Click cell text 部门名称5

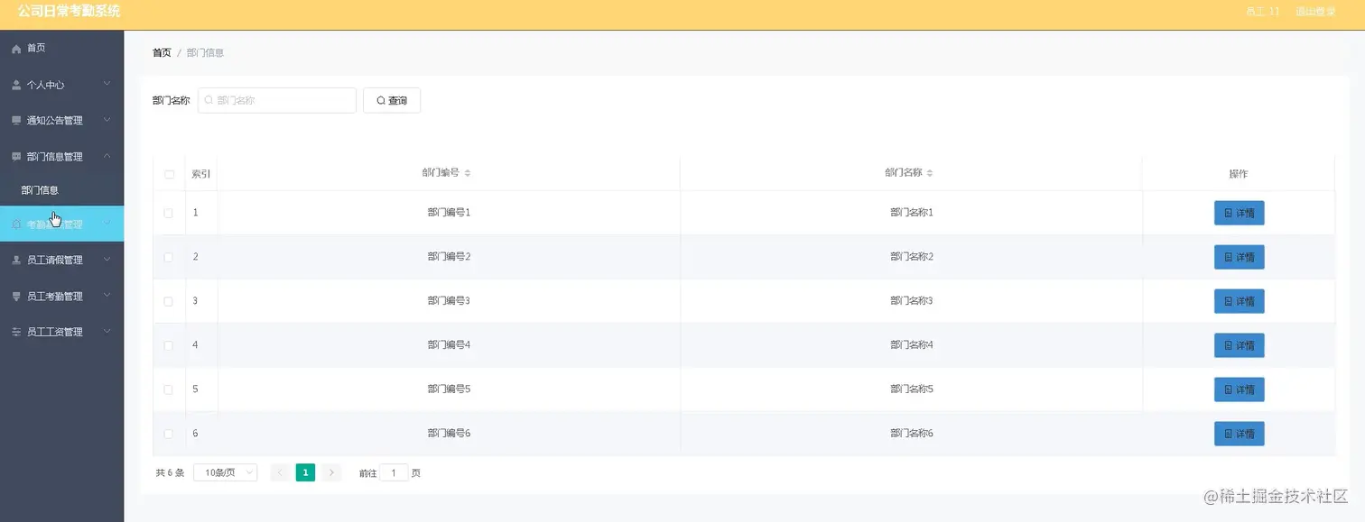point(911,389)
